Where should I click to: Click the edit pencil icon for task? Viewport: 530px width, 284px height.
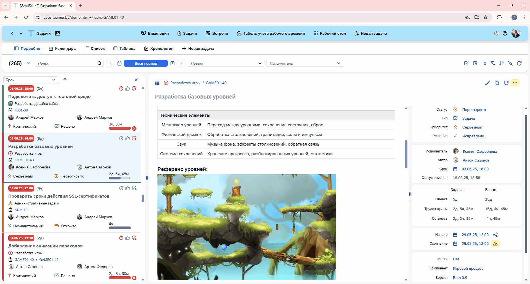tap(487, 83)
